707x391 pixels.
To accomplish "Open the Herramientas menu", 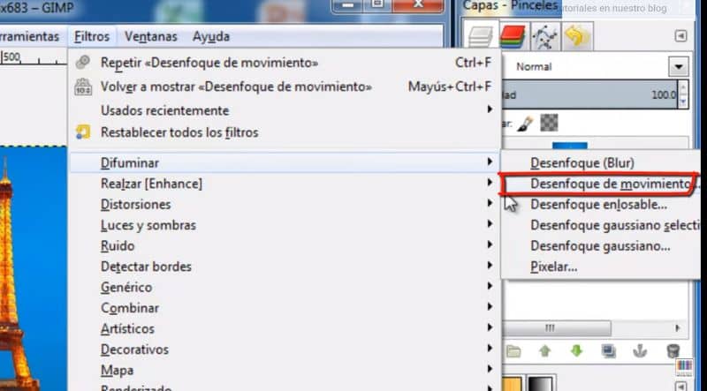I will (x=29, y=36).
